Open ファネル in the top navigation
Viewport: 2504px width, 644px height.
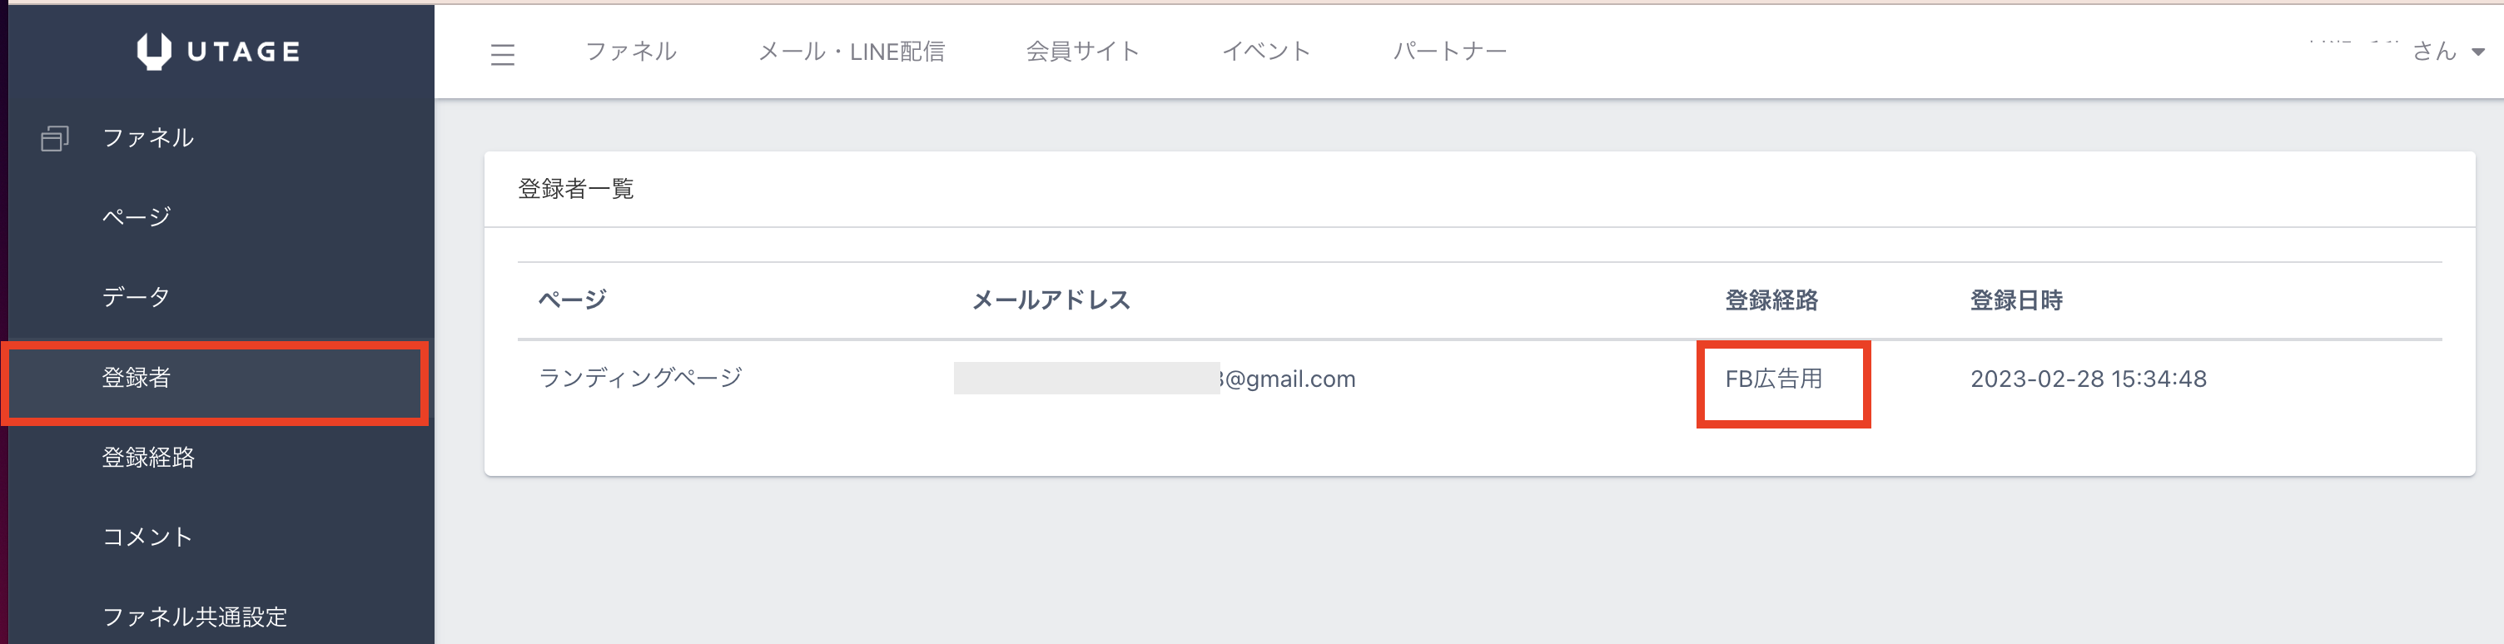coord(631,52)
